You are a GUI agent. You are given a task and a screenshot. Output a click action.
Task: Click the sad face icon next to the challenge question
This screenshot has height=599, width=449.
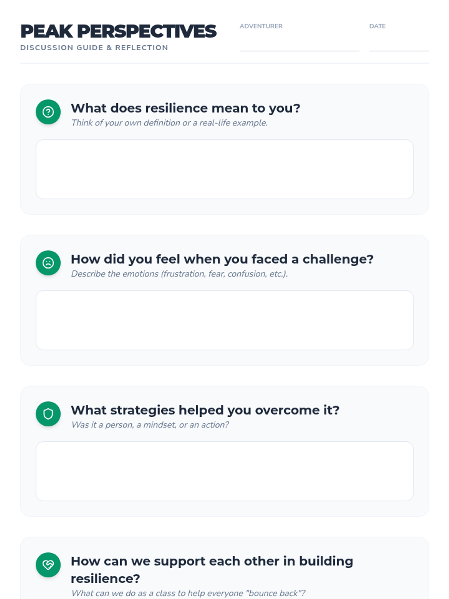(48, 263)
